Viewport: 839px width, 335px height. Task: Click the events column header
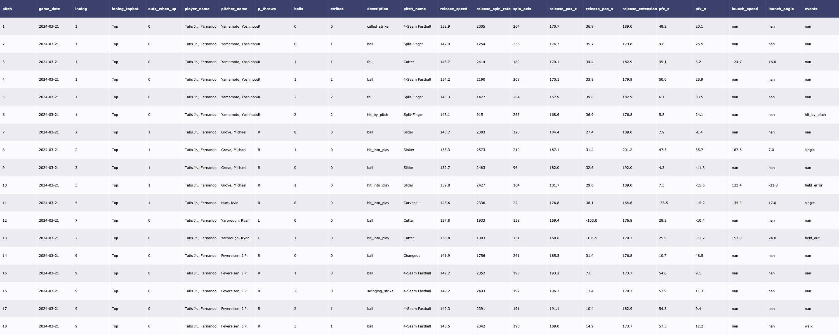tap(811, 9)
